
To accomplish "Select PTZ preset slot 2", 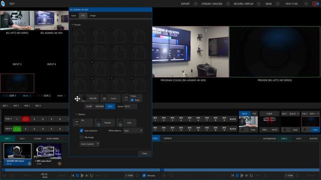I will [100, 36].
